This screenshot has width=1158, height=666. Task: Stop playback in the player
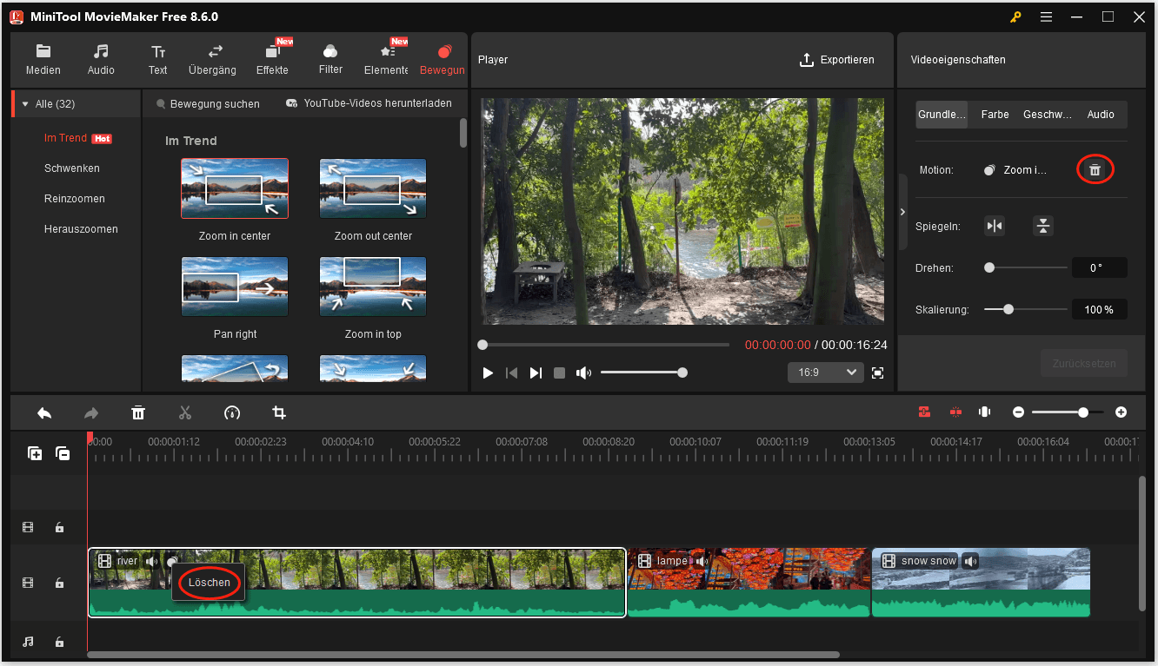tap(560, 373)
